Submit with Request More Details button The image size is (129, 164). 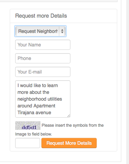(x=69, y=143)
